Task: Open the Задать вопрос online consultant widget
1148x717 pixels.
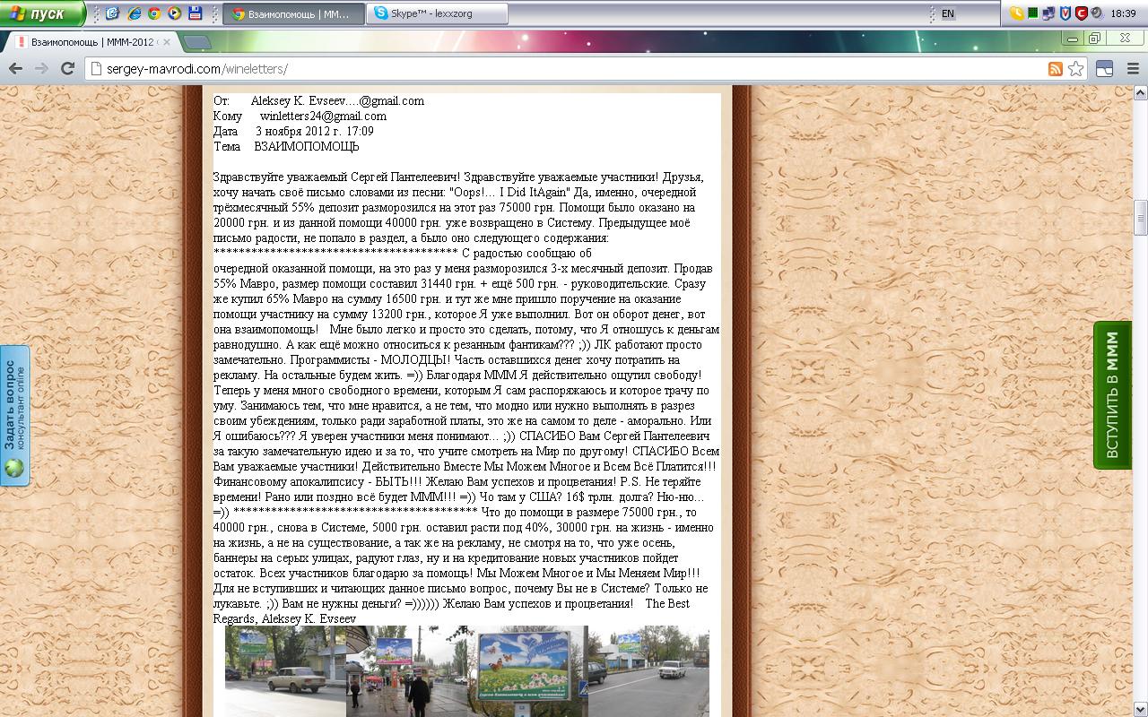Action: tap(14, 415)
